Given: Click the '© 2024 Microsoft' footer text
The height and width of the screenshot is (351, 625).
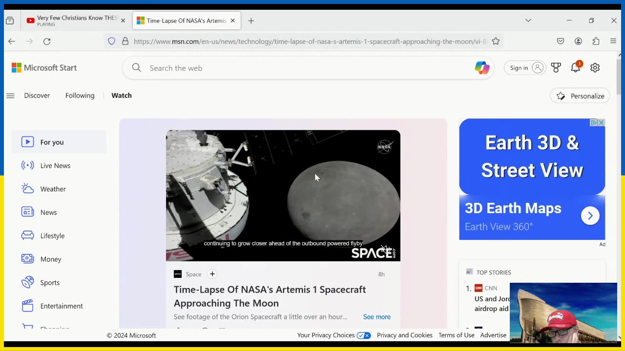Looking at the screenshot, I should pyautogui.click(x=131, y=335).
